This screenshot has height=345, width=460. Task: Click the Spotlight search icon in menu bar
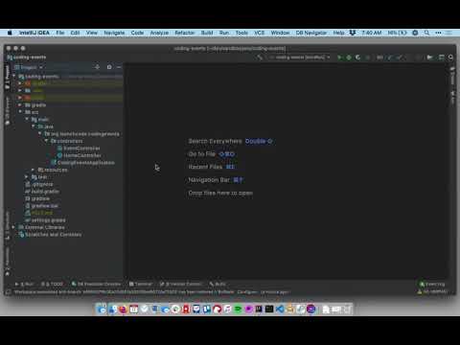pyautogui.click(x=426, y=33)
